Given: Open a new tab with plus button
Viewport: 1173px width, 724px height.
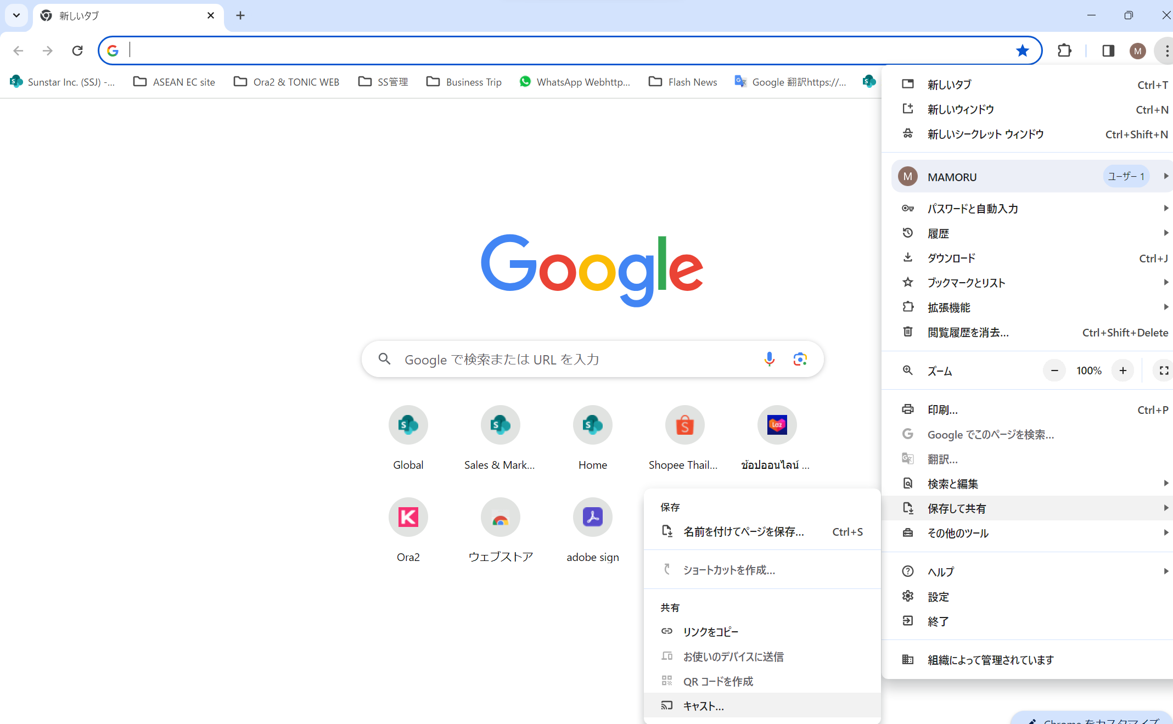Looking at the screenshot, I should pos(240,15).
